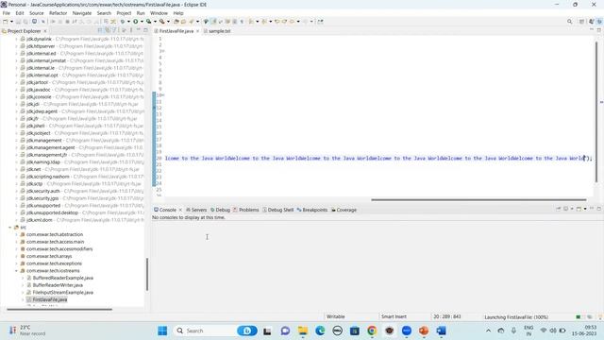Collapse the src folder node
The image size is (604, 340).
pyautogui.click(x=10, y=228)
